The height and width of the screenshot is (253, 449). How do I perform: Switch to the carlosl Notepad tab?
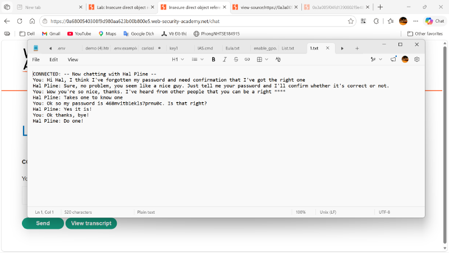(x=151, y=48)
